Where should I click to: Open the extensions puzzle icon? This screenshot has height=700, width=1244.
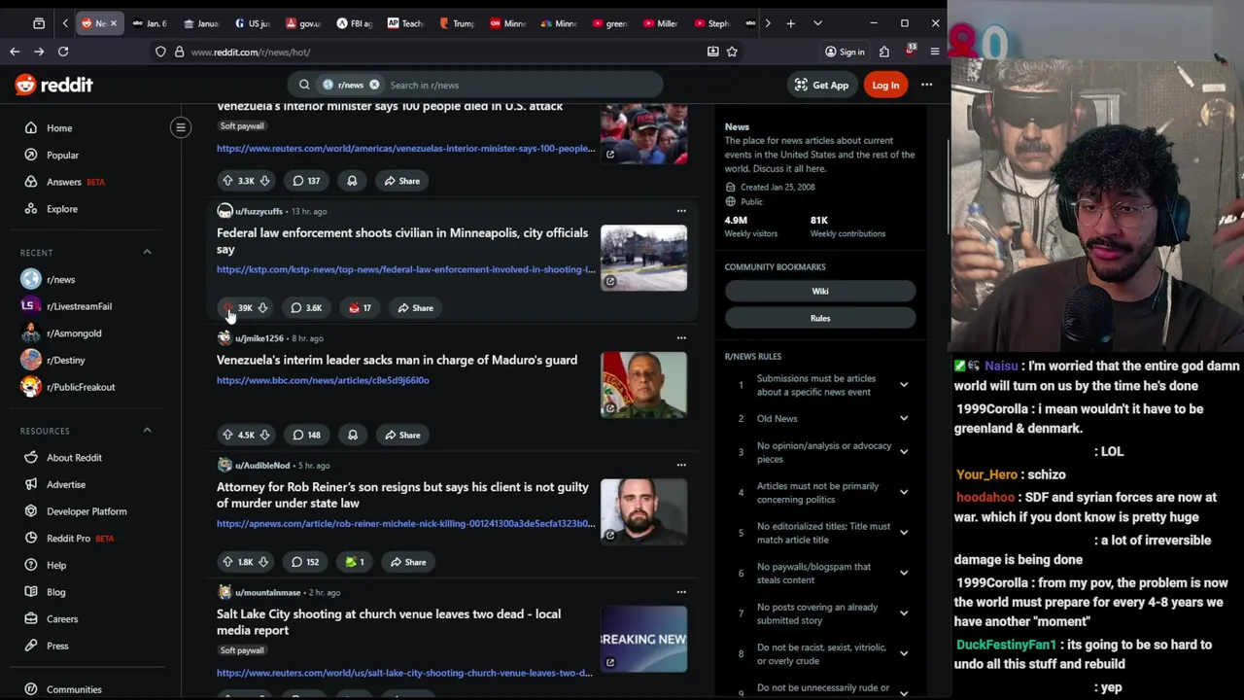[884, 52]
